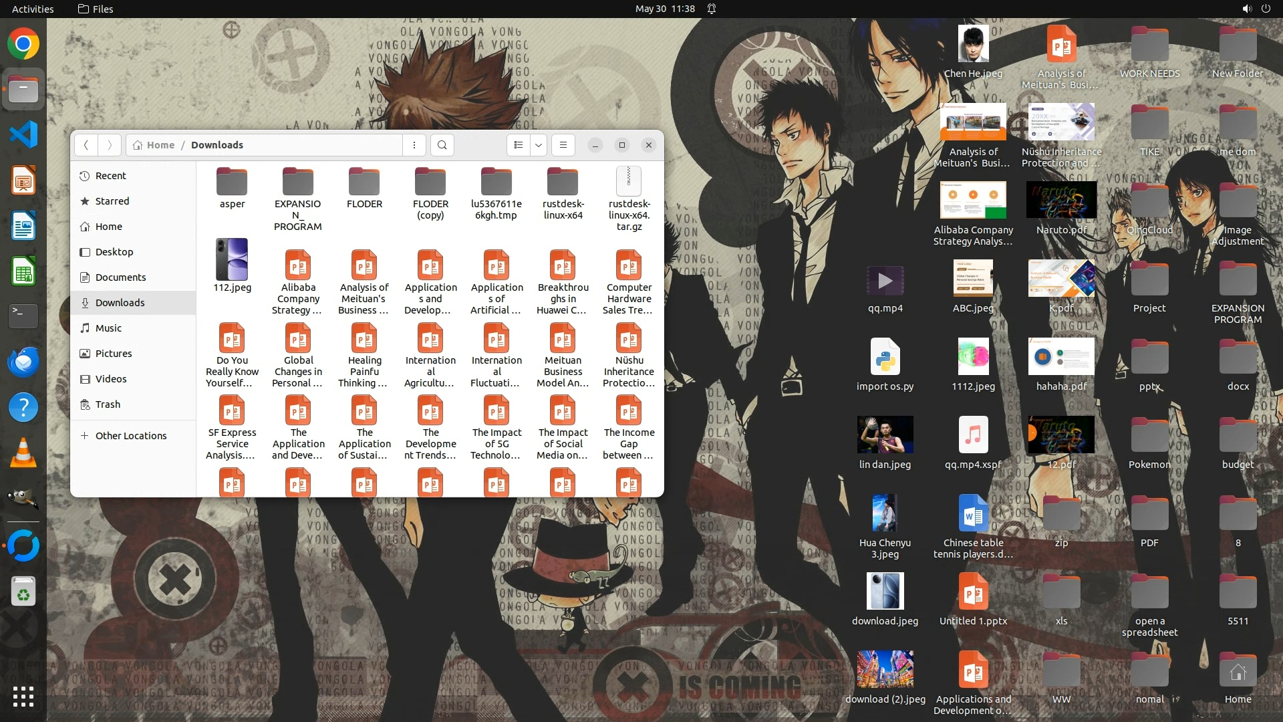The width and height of the screenshot is (1283, 722).
Task: Open Starred in the sidebar
Action: pos(112,201)
